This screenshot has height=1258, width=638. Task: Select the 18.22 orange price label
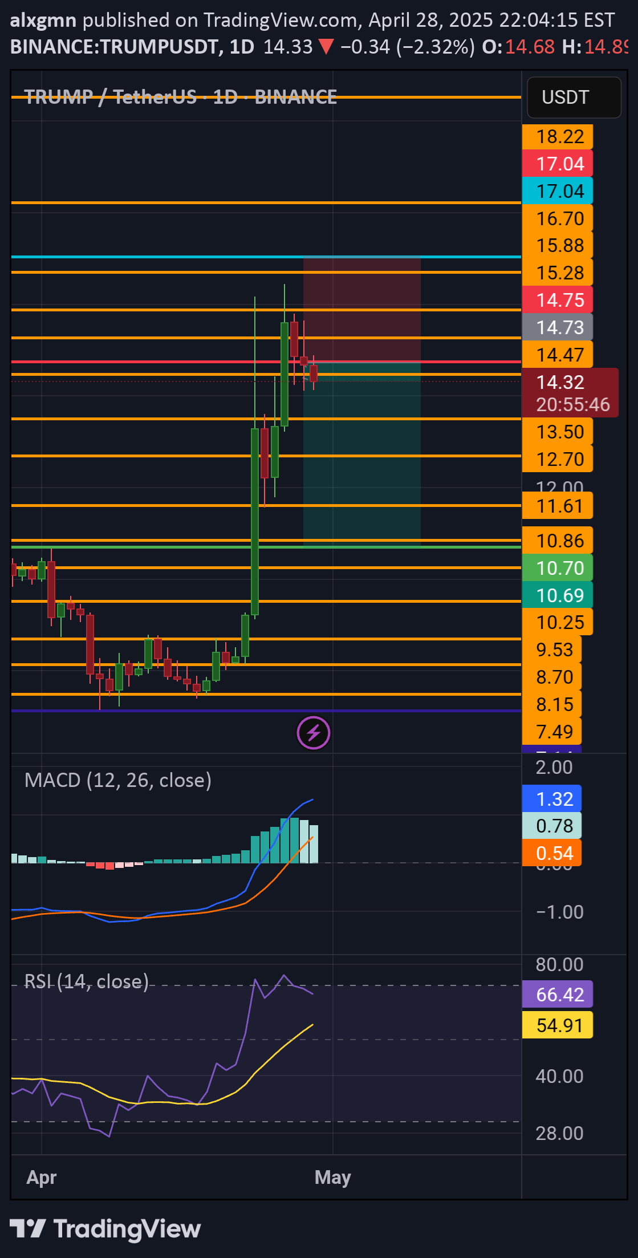[x=558, y=137]
